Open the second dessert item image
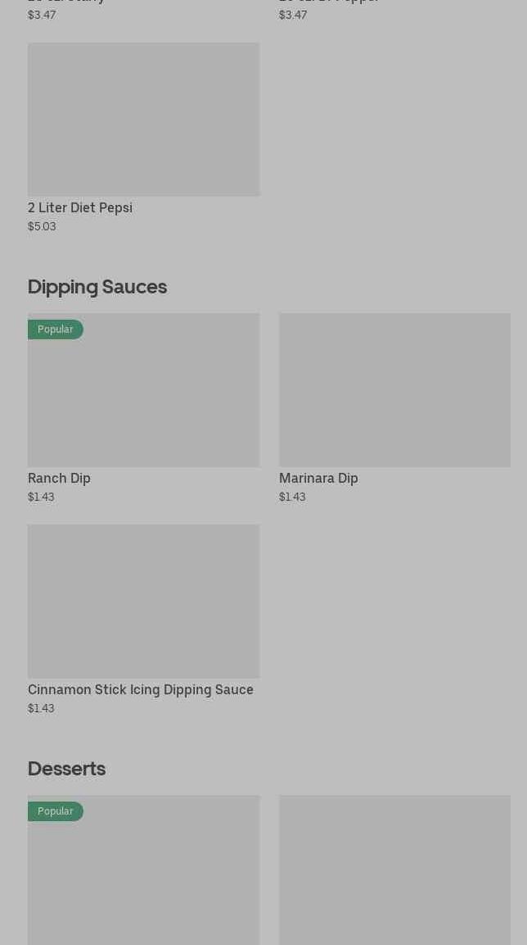Screen dimensions: 527x945 [x=394, y=870]
